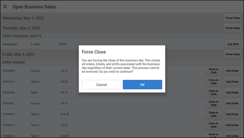244x138 pixels.
Task: Click order number 19200005
Action: 9,71
